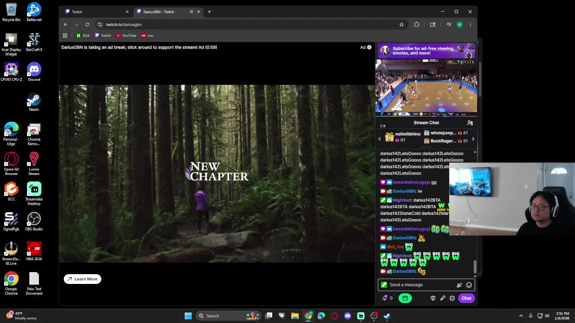Open the Kick bookmark
This screenshot has height=323, width=575.
(83, 35)
